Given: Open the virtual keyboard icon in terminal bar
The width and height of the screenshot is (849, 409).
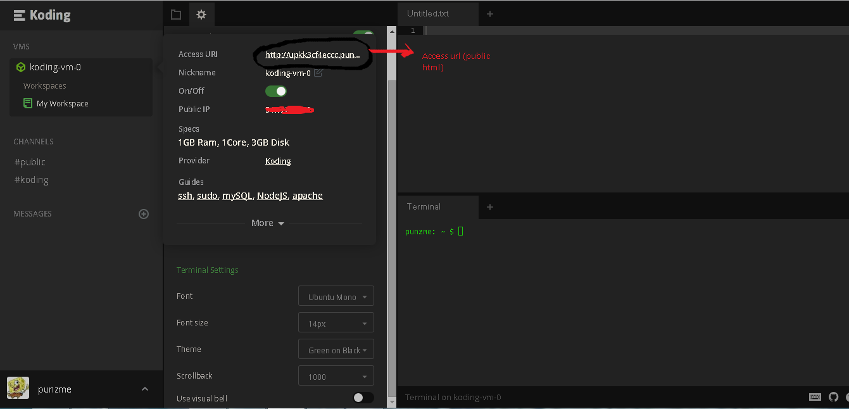Looking at the screenshot, I should (815, 397).
